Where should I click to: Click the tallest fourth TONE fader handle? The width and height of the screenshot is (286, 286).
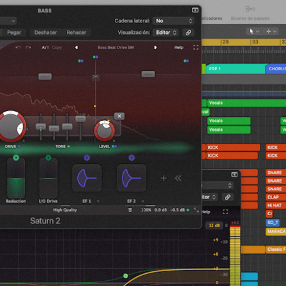pos(80,119)
